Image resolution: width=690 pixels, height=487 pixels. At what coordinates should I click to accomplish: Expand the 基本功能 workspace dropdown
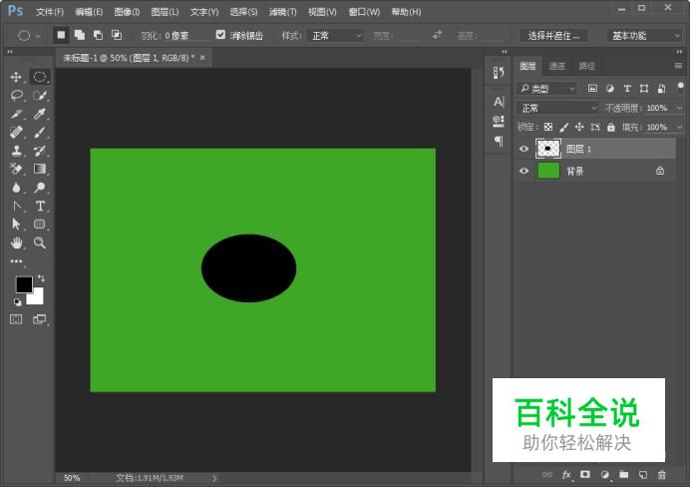(x=642, y=35)
